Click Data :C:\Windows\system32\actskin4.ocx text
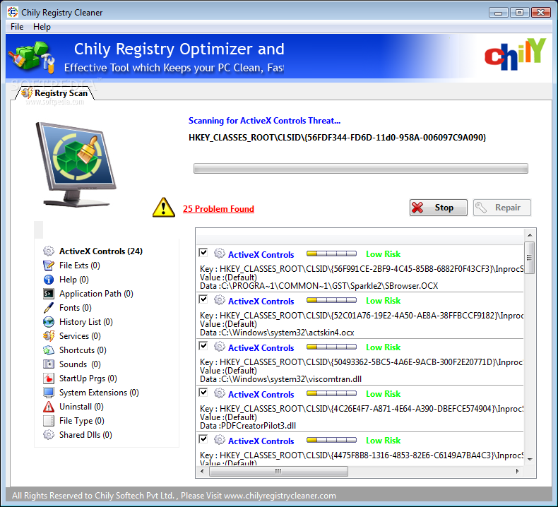The height and width of the screenshot is (507, 558). [x=277, y=333]
